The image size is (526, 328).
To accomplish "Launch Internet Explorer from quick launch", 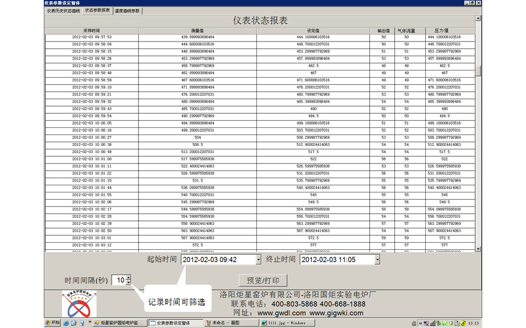I will (66, 323).
